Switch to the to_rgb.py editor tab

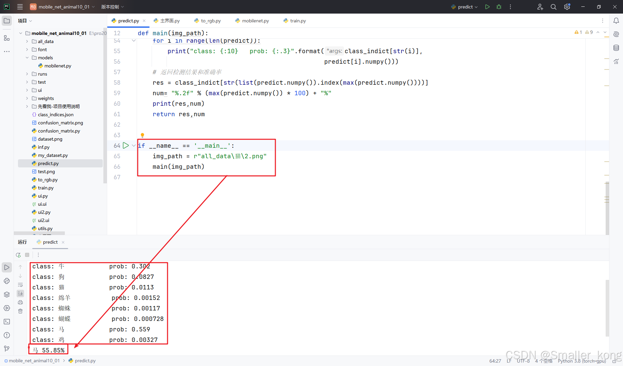coord(208,21)
